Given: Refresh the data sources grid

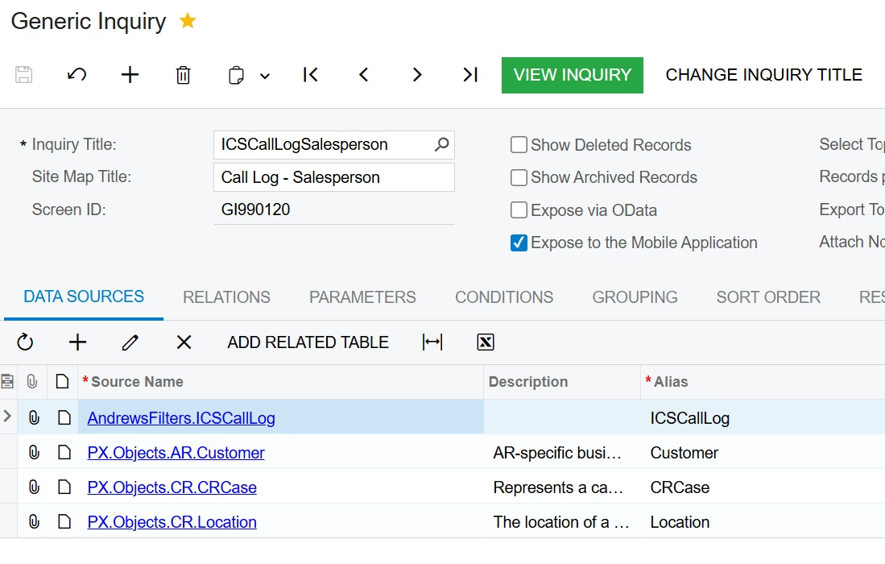Looking at the screenshot, I should click(x=26, y=342).
